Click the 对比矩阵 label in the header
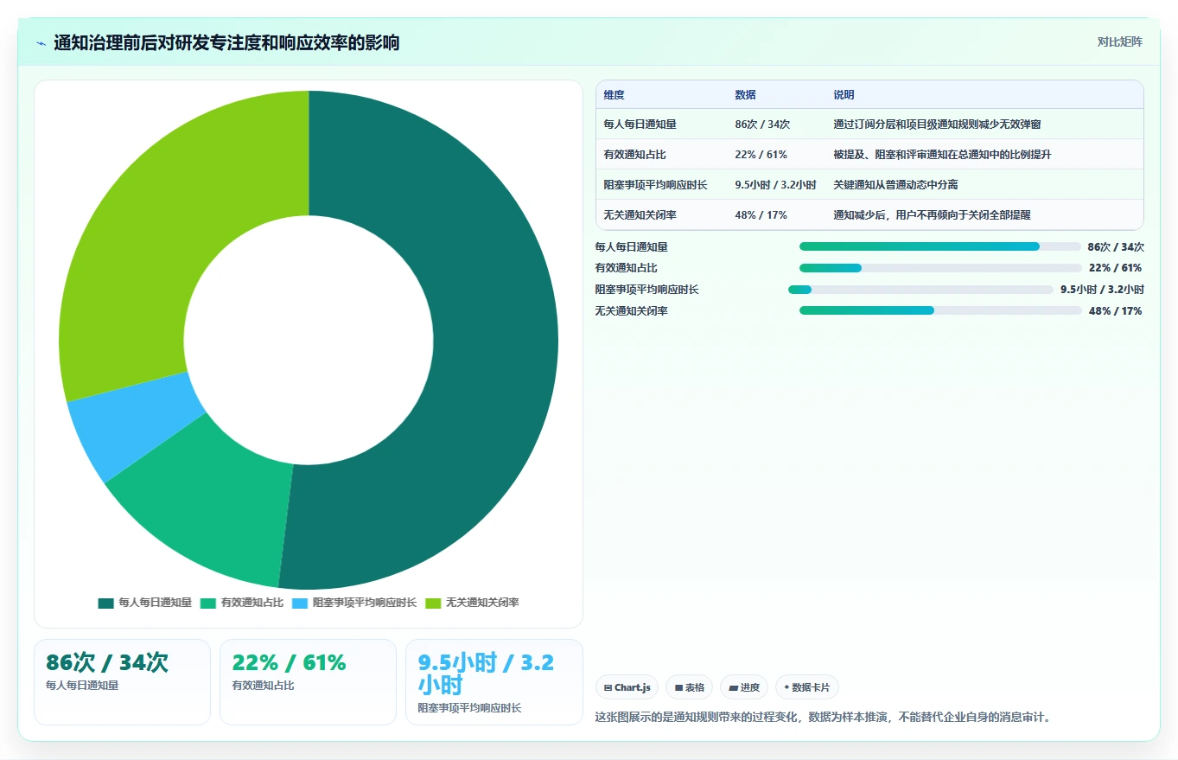Screen dimensions: 1178x760 (x=1119, y=42)
